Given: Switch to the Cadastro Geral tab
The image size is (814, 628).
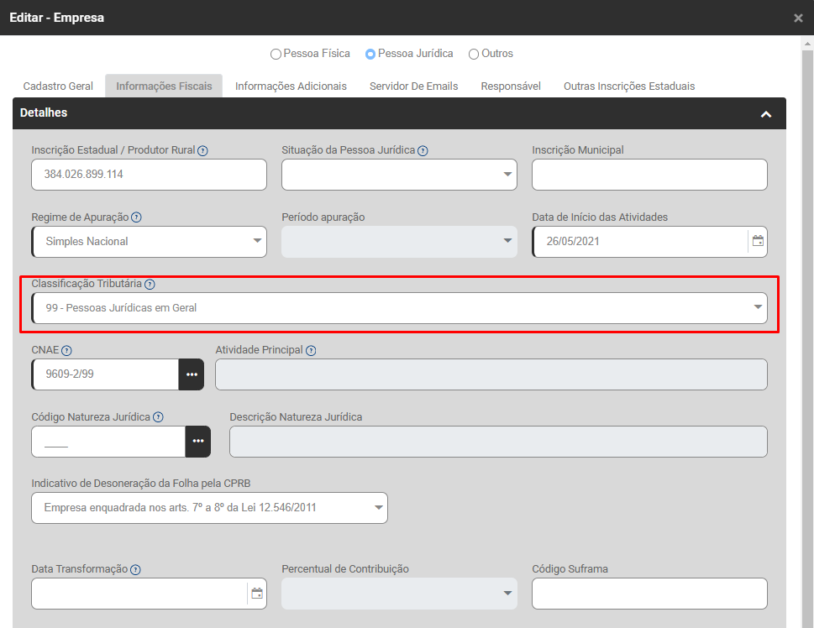Looking at the screenshot, I should tap(58, 86).
